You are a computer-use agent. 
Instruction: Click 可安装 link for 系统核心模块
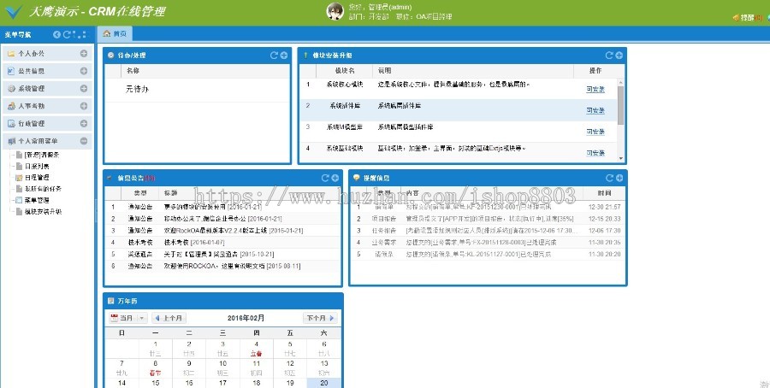[x=595, y=89]
